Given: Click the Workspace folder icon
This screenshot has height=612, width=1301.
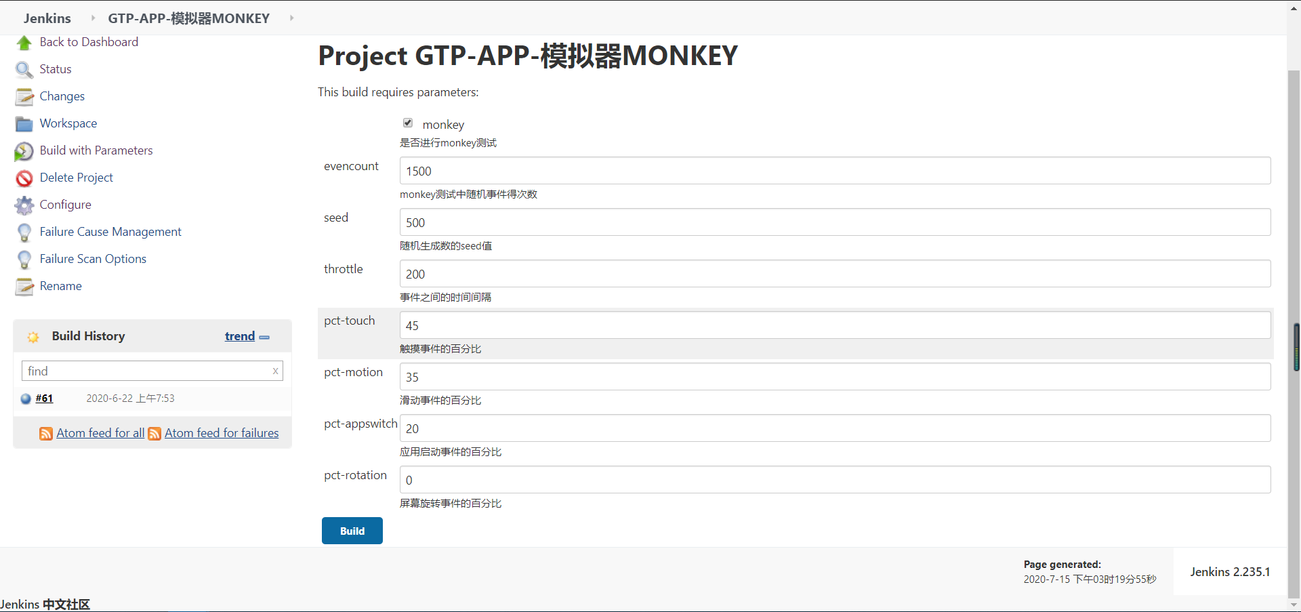Looking at the screenshot, I should [24, 124].
